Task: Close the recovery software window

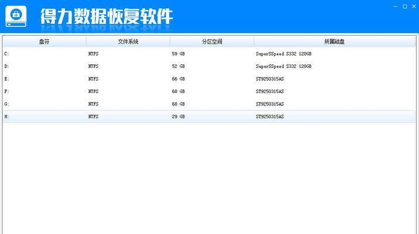Action: point(414,6)
